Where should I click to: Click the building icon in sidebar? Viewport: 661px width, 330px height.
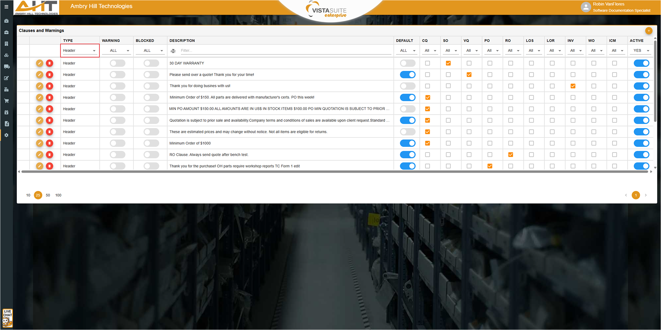point(6,44)
